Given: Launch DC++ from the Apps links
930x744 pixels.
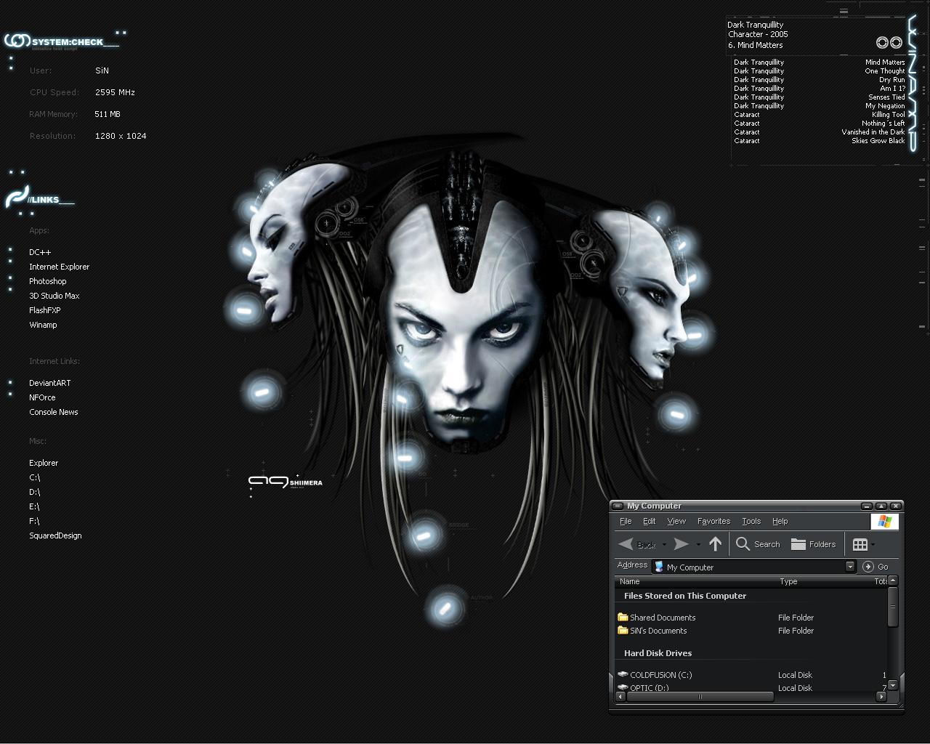Looking at the screenshot, I should tap(40, 252).
